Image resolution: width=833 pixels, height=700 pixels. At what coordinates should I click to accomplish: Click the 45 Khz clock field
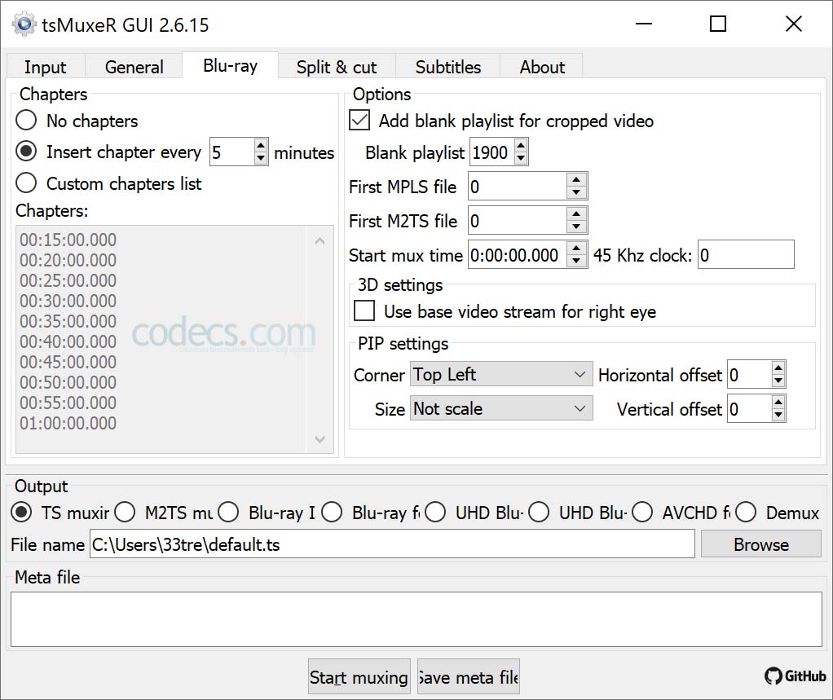coord(746,255)
